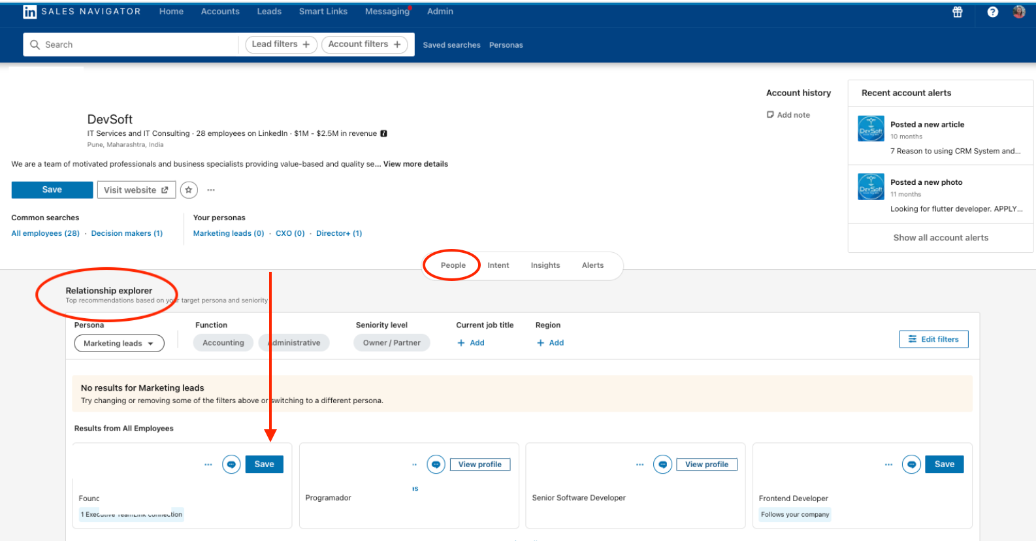Viewport: 1036px width, 541px height.
Task: Open the '7 Reason to using CRM System' alert
Action: coord(955,151)
